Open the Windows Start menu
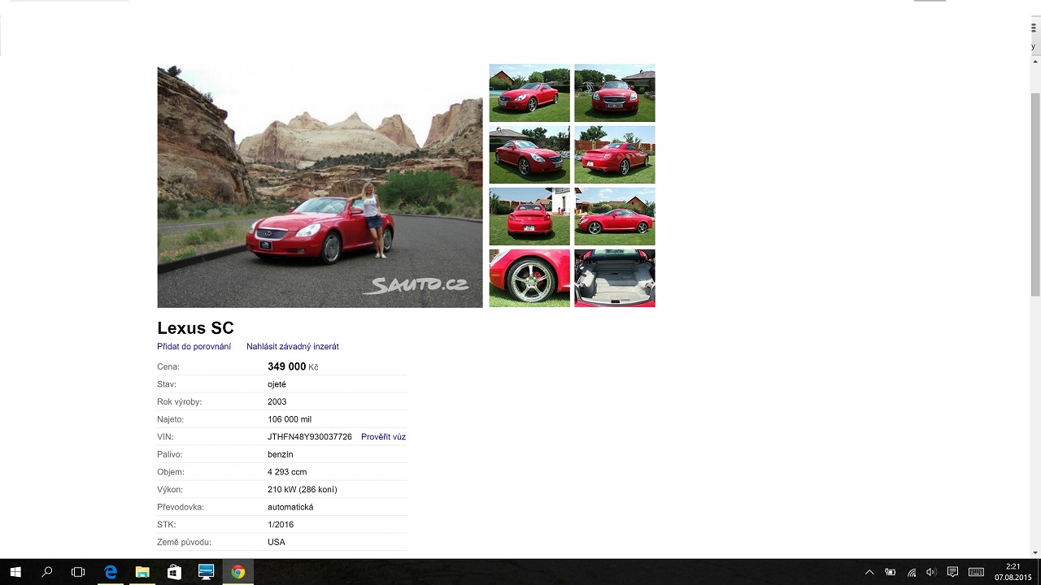 (x=15, y=572)
